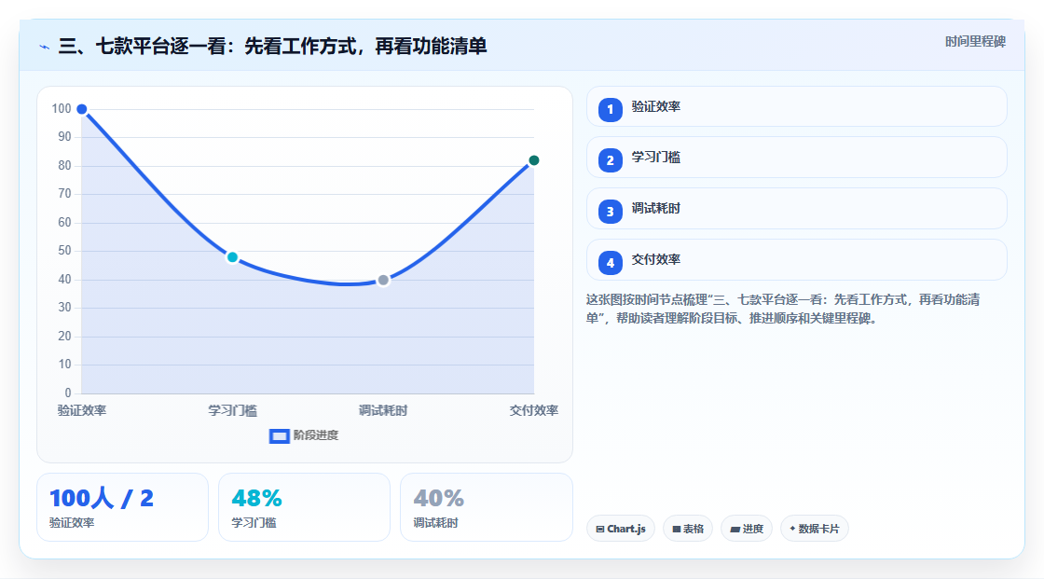Select the 调试耗时 milestone row
1044x579 pixels.
tap(796, 209)
